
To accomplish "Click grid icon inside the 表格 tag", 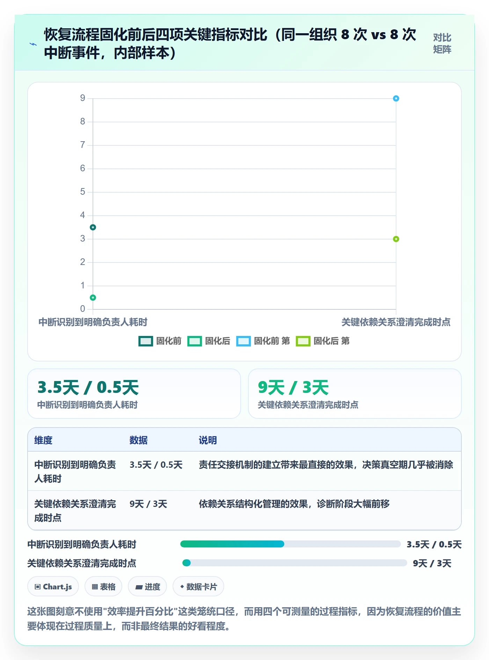I will [95, 587].
